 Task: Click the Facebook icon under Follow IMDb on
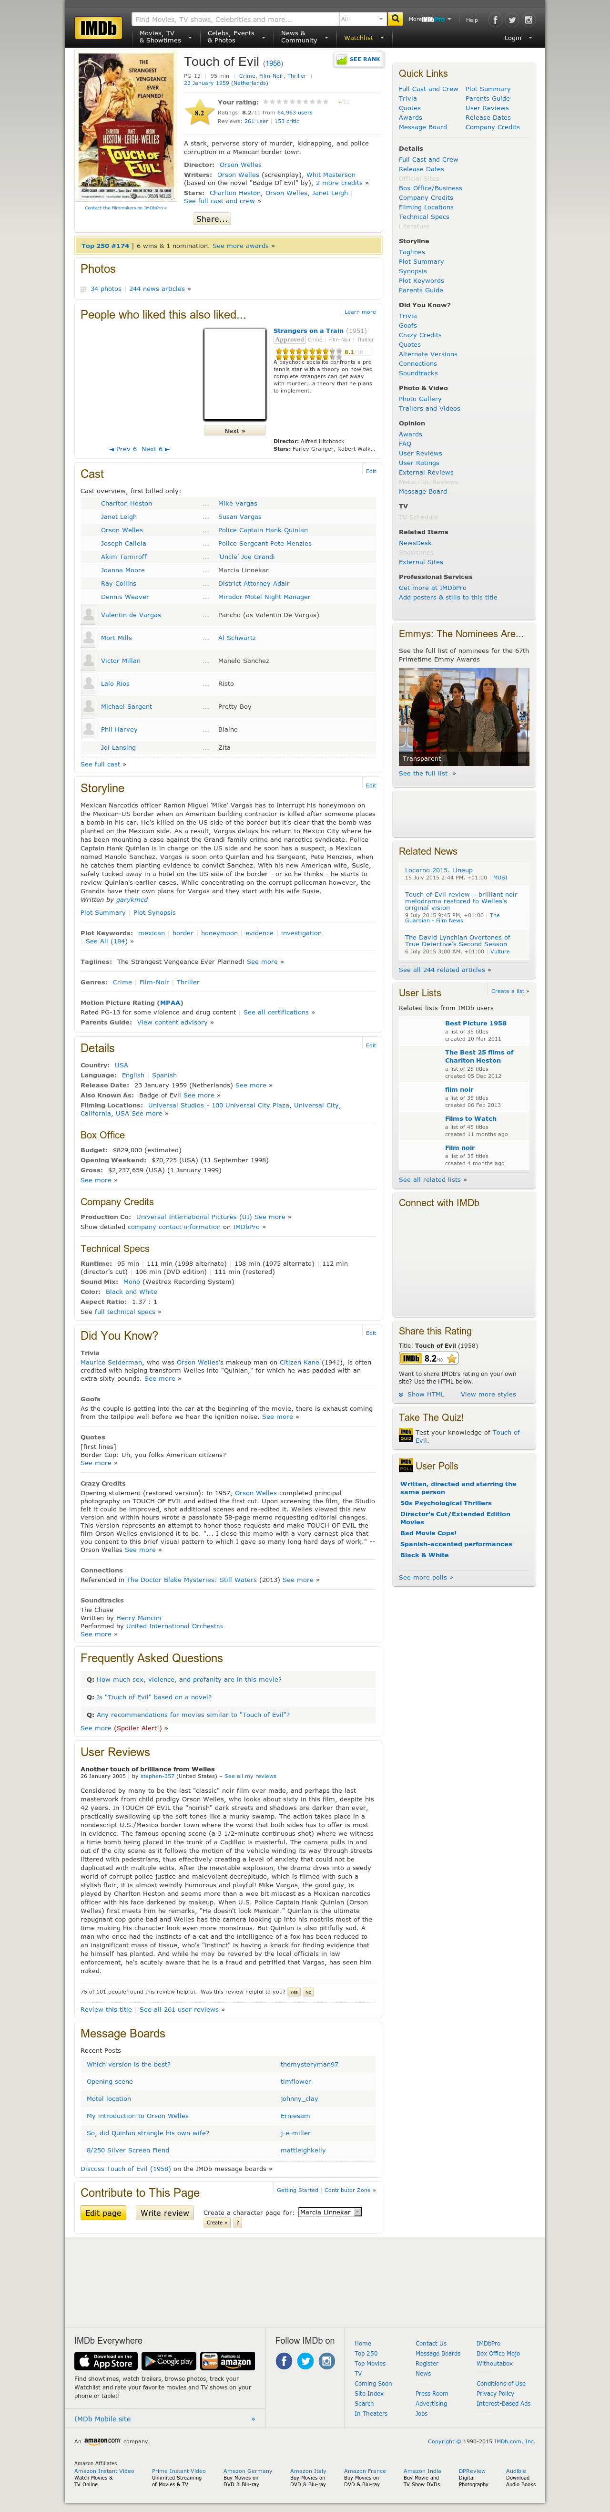pyautogui.click(x=284, y=2361)
